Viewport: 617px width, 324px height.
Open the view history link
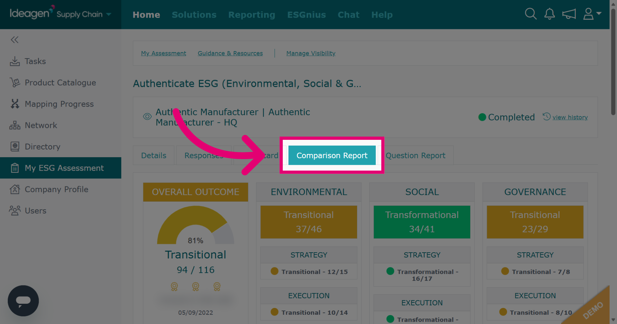click(570, 117)
